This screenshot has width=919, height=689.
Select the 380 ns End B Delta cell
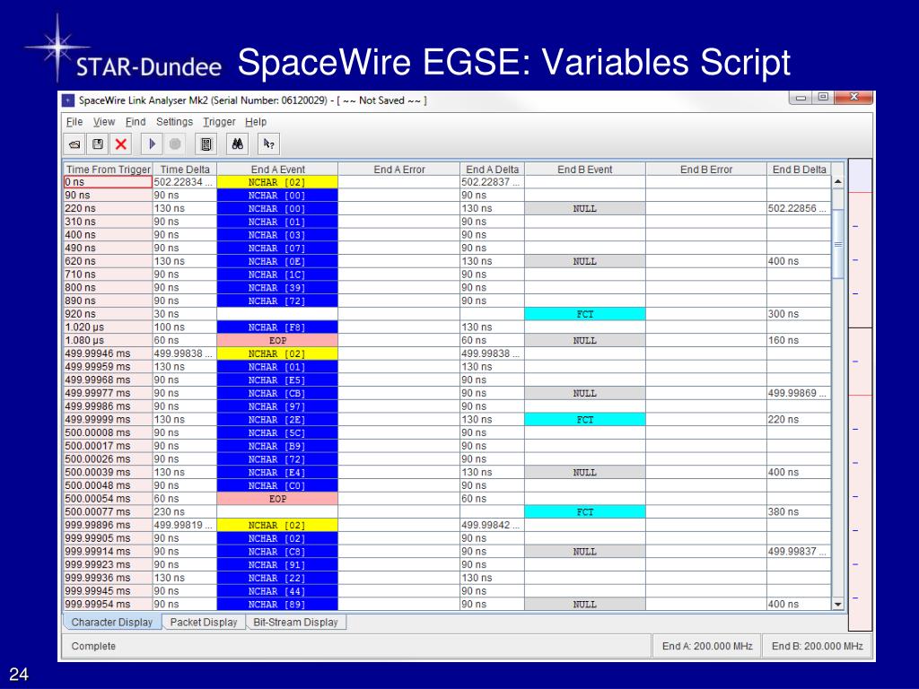coord(799,512)
